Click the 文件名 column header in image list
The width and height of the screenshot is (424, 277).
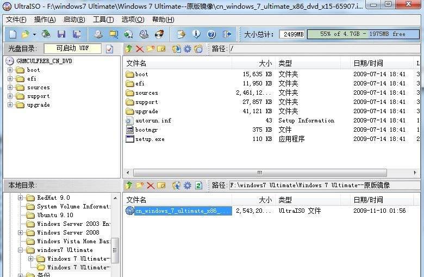[x=178, y=63]
